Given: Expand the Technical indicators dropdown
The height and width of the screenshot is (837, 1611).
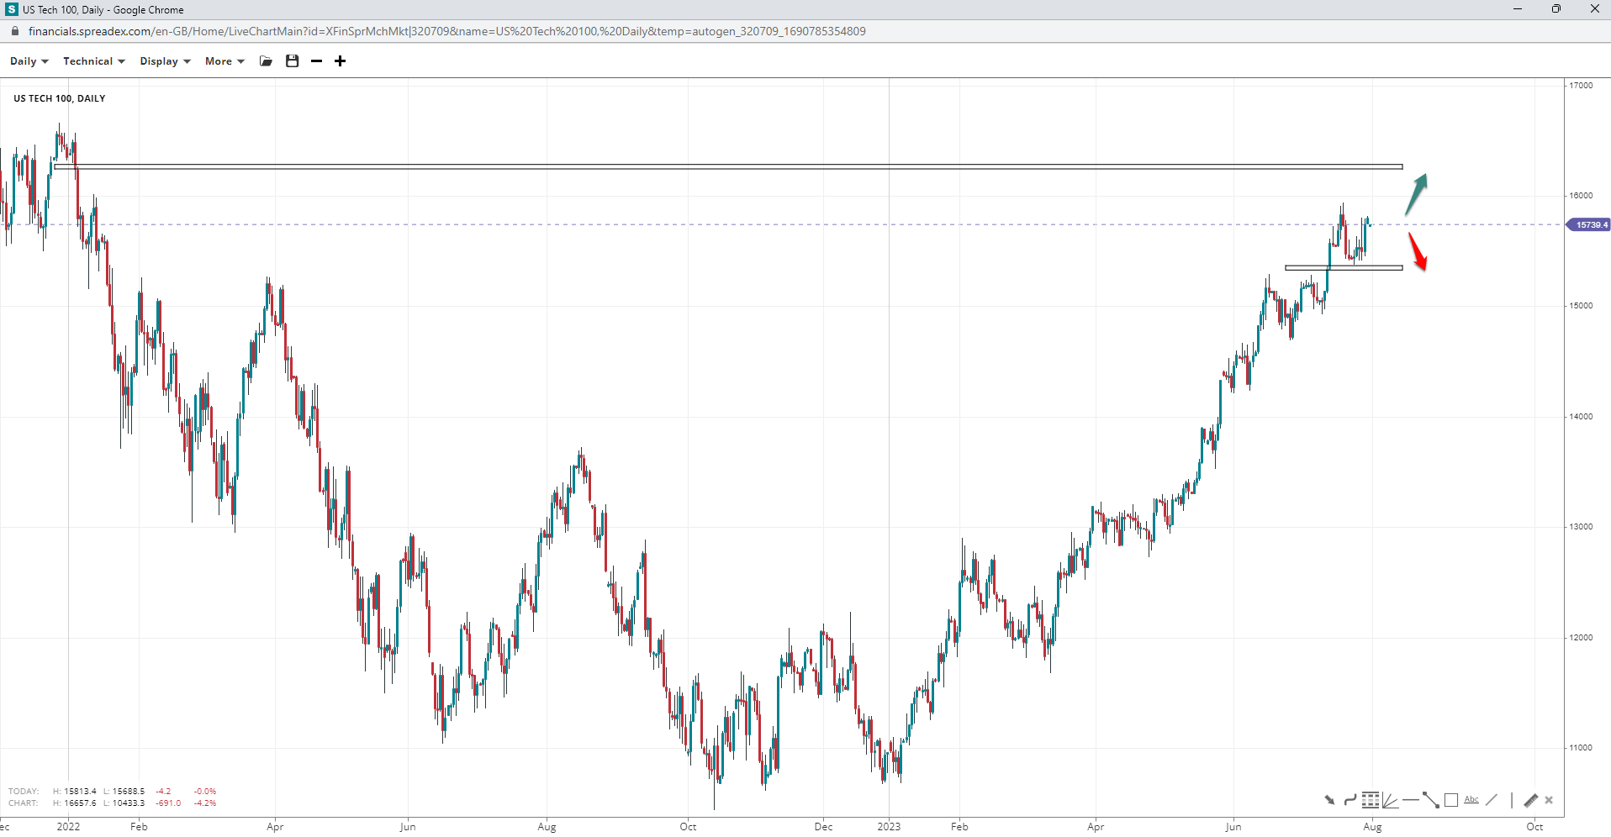Looking at the screenshot, I should [x=93, y=61].
